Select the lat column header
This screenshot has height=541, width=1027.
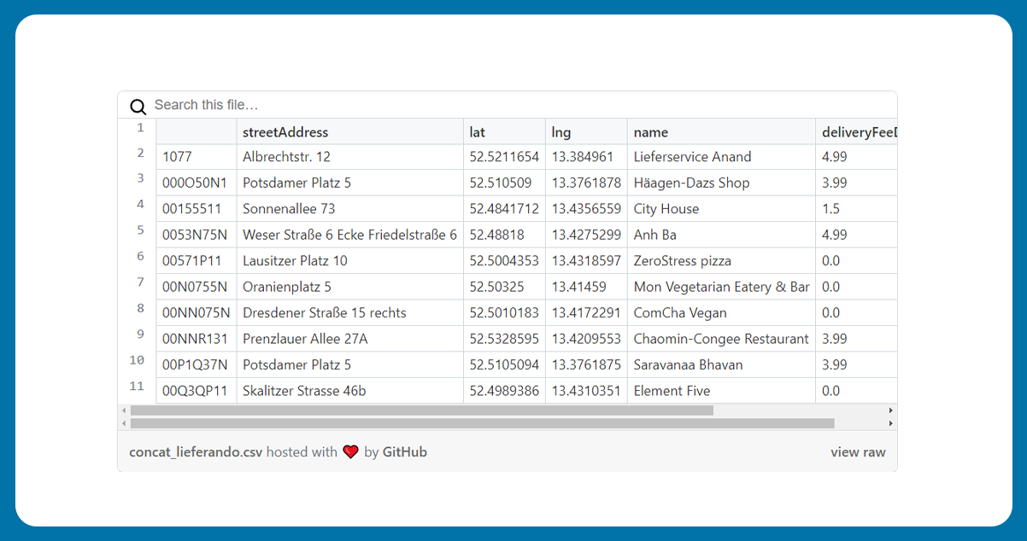pyautogui.click(x=477, y=132)
